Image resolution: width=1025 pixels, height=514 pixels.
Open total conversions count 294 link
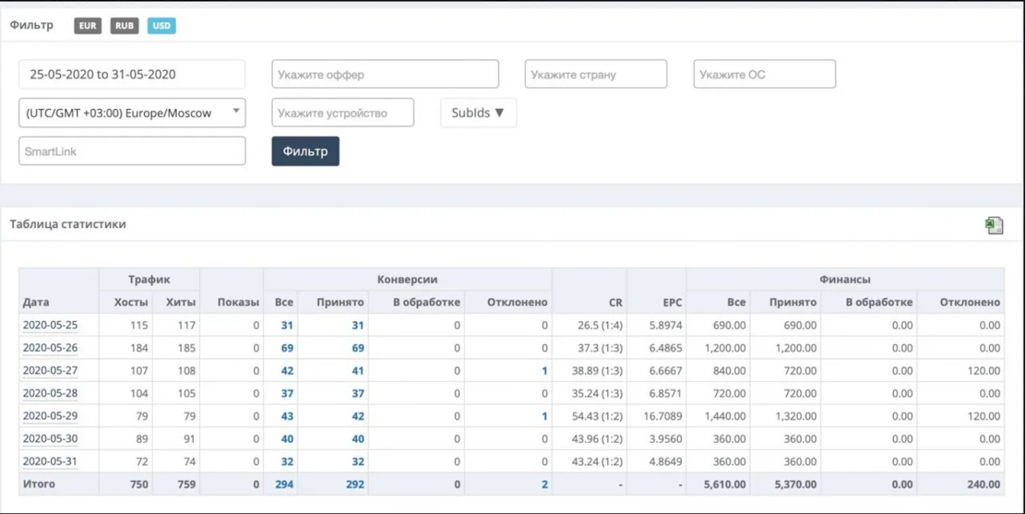284,484
